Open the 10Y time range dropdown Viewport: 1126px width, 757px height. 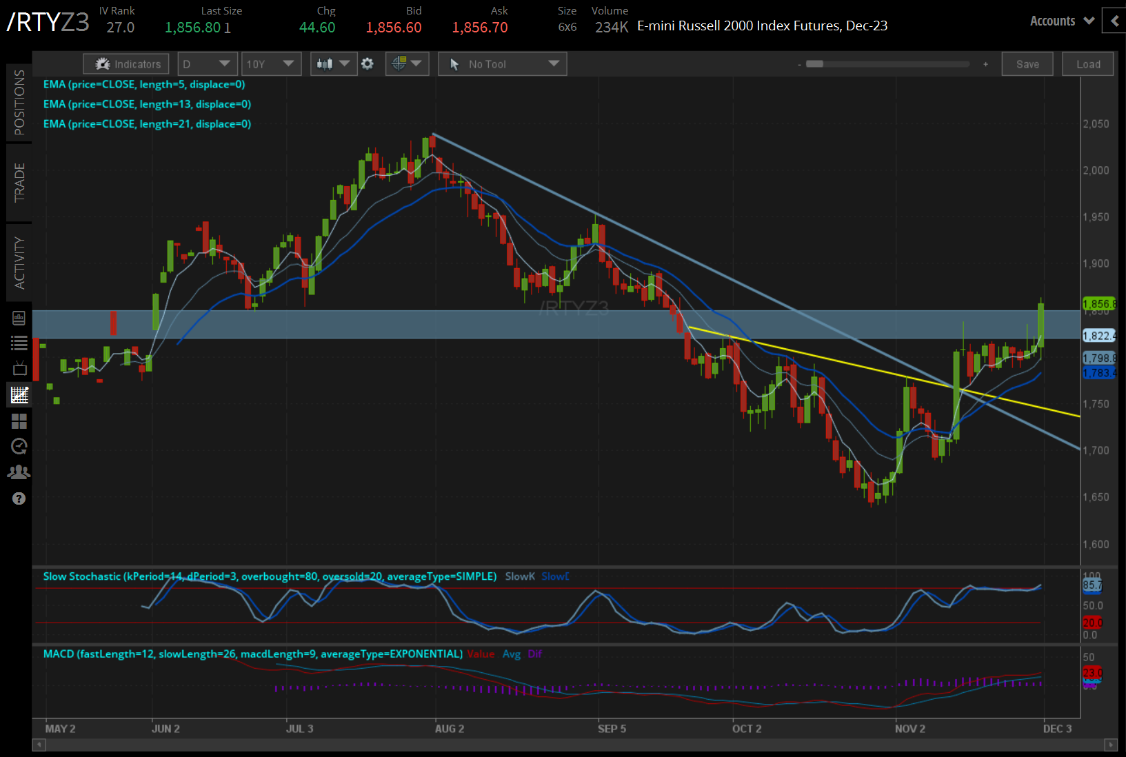pyautogui.click(x=270, y=64)
